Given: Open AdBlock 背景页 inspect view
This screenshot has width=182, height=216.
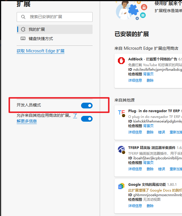Looking at the screenshot, I should coord(148,74).
